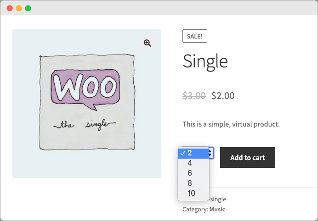Click the $2.00 sale price
Image resolution: width=318 pixels, height=221 pixels.
point(223,95)
